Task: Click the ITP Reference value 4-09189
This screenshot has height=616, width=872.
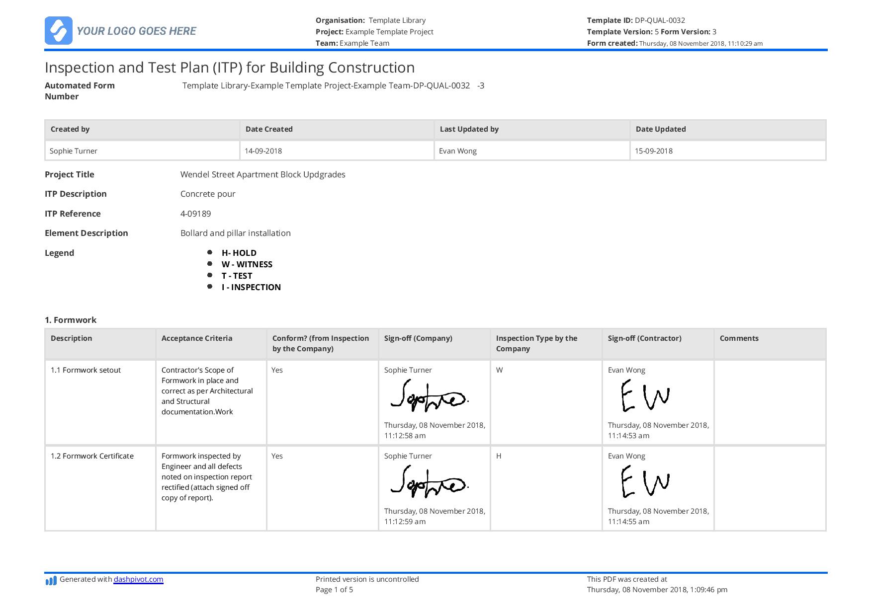Action: [196, 214]
